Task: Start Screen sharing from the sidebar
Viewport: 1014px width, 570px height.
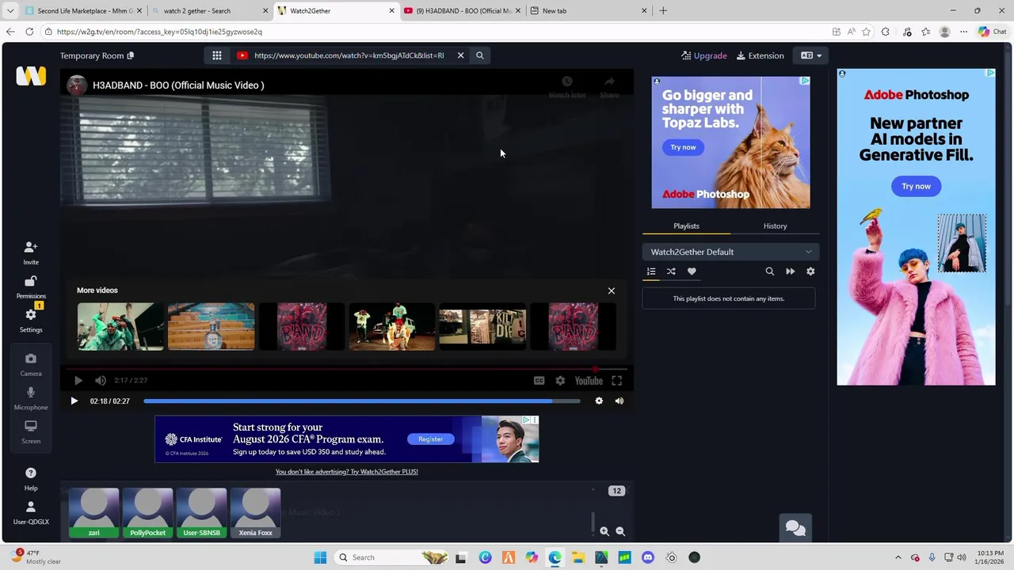Action: (x=31, y=431)
